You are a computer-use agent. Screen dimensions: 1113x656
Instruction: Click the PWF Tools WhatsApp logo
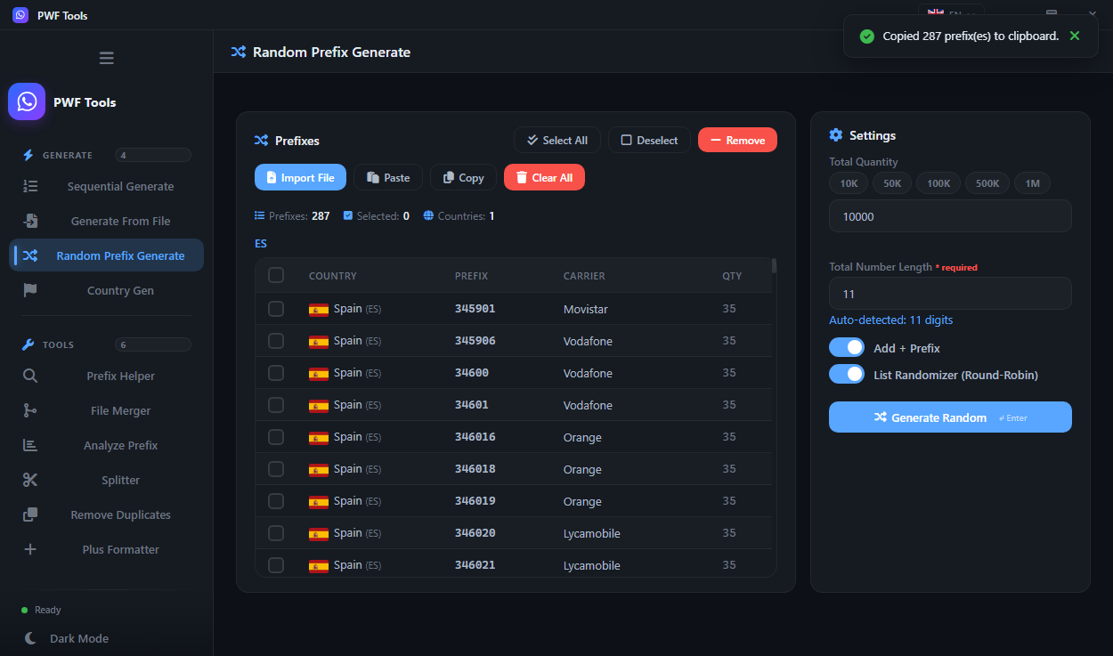[x=27, y=101]
